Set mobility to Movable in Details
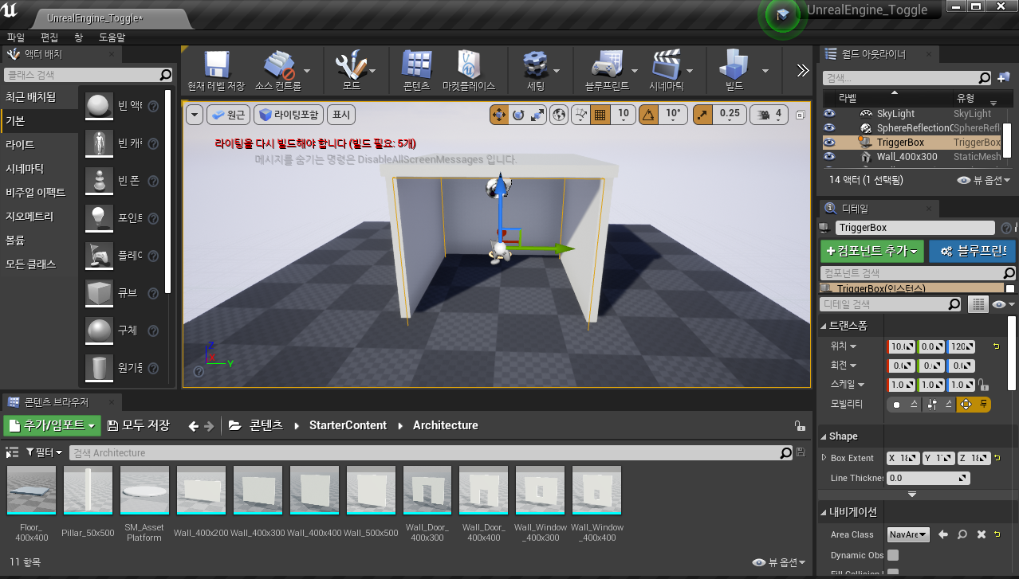 pyautogui.click(x=974, y=405)
